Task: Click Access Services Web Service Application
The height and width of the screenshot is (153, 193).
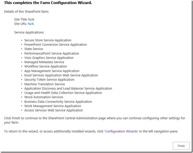Action: click(x=53, y=111)
